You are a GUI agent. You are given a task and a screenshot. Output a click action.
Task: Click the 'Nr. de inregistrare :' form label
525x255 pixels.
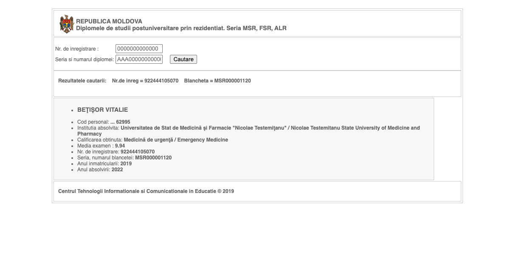[x=77, y=49]
